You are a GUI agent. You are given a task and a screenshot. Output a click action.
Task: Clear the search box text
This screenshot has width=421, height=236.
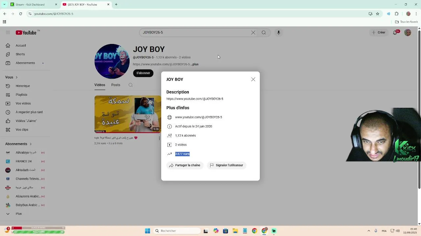click(253, 32)
